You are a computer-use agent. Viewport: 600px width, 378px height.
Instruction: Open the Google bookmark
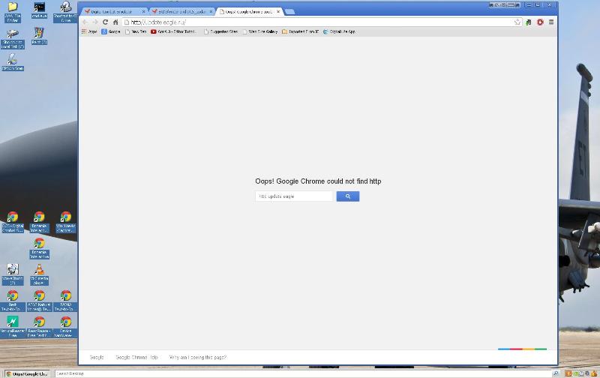(111, 31)
